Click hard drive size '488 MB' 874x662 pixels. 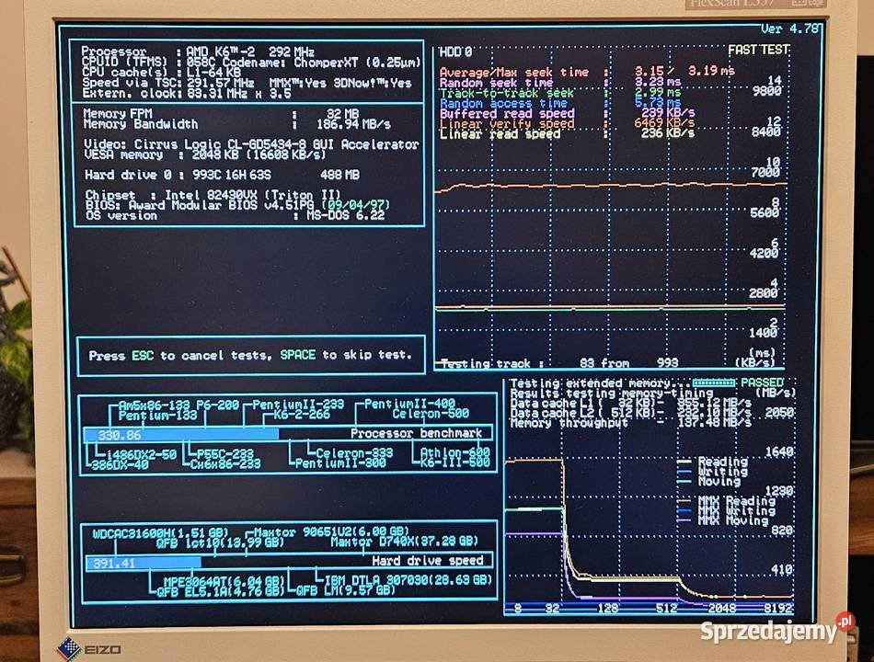(340, 175)
